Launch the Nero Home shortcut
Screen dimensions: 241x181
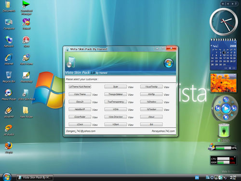27,59
